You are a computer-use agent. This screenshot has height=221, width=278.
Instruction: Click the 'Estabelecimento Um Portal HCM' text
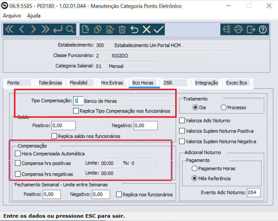click(x=147, y=45)
